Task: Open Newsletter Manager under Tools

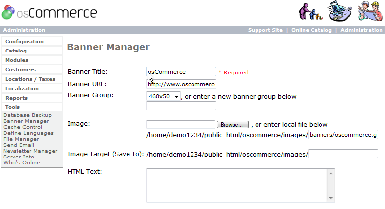Action: point(30,151)
